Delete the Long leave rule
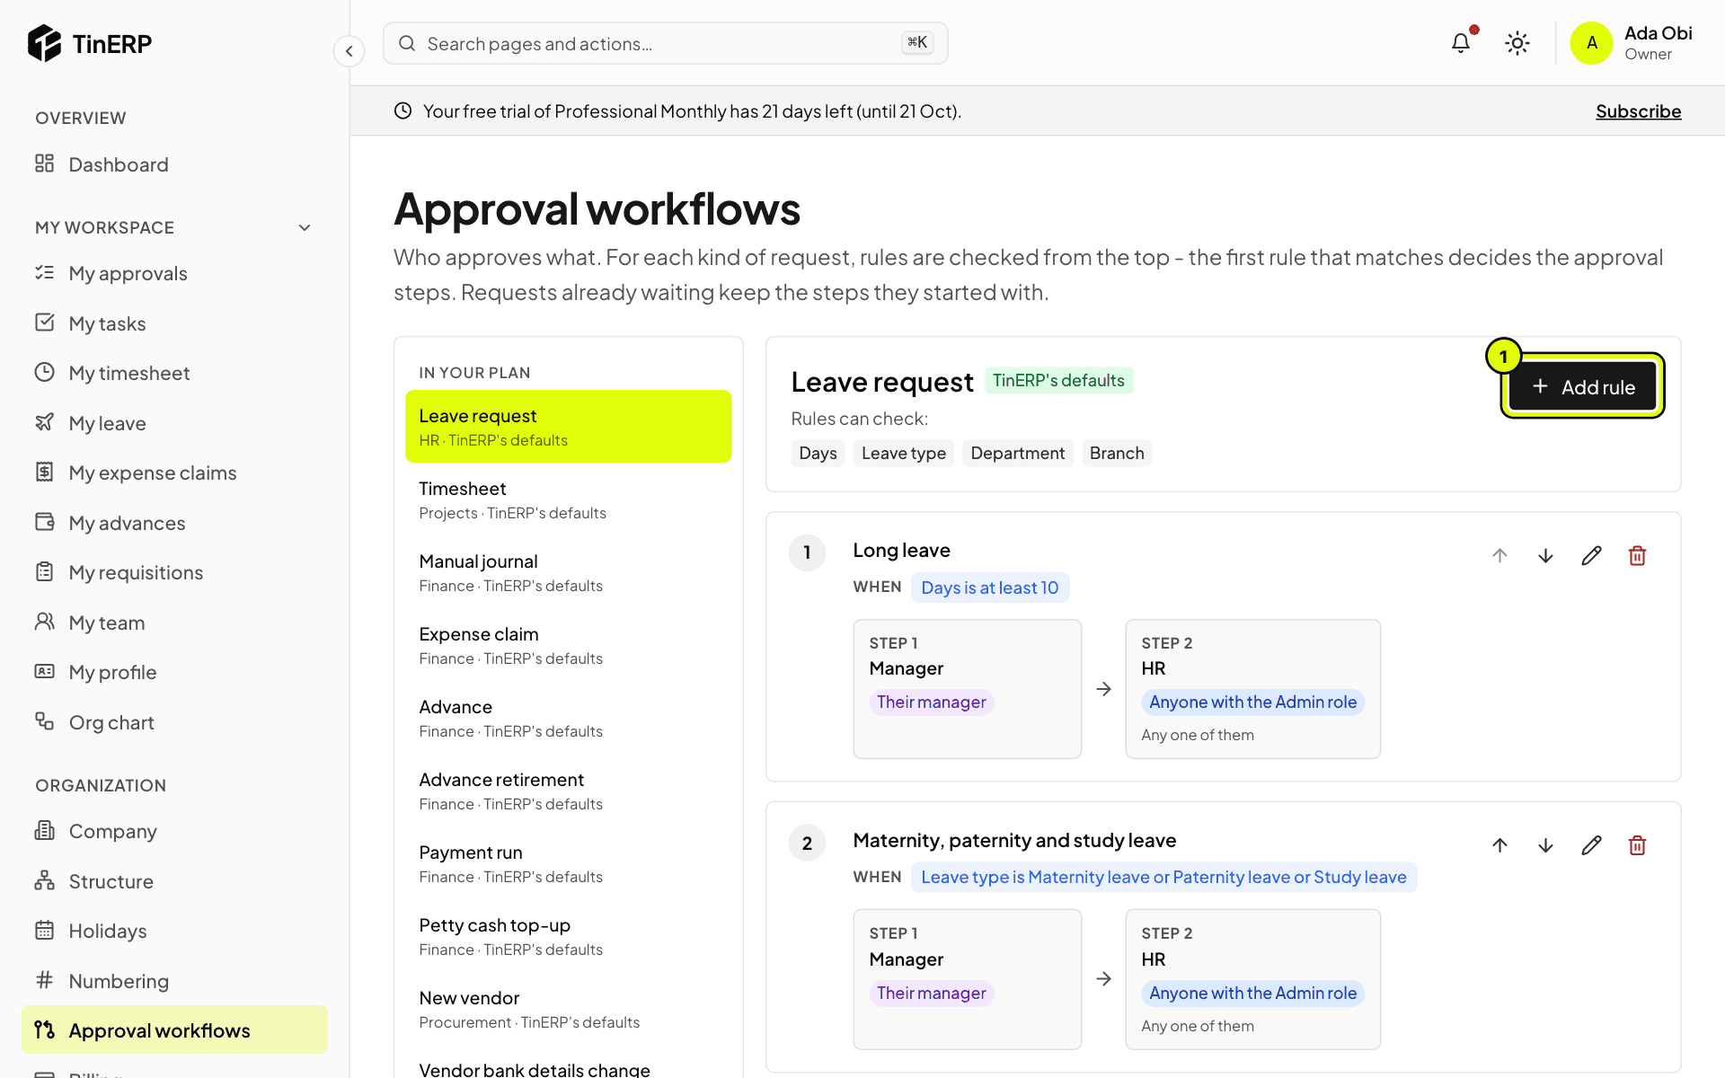 (1637, 555)
